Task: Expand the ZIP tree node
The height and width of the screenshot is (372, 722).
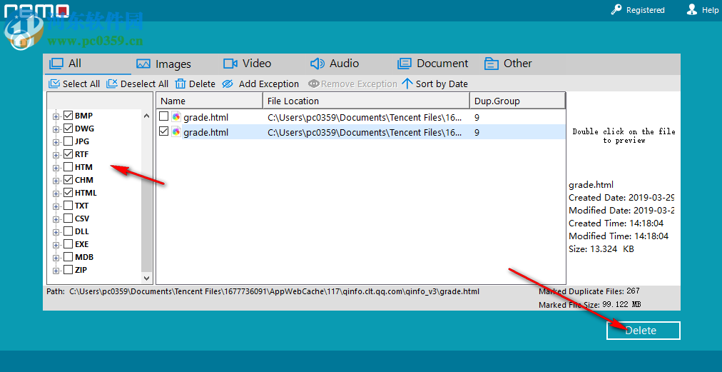Action: pos(56,271)
